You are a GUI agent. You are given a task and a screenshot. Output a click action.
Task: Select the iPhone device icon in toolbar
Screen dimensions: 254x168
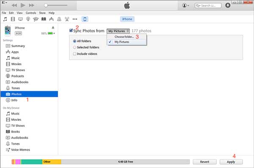coord(85,19)
